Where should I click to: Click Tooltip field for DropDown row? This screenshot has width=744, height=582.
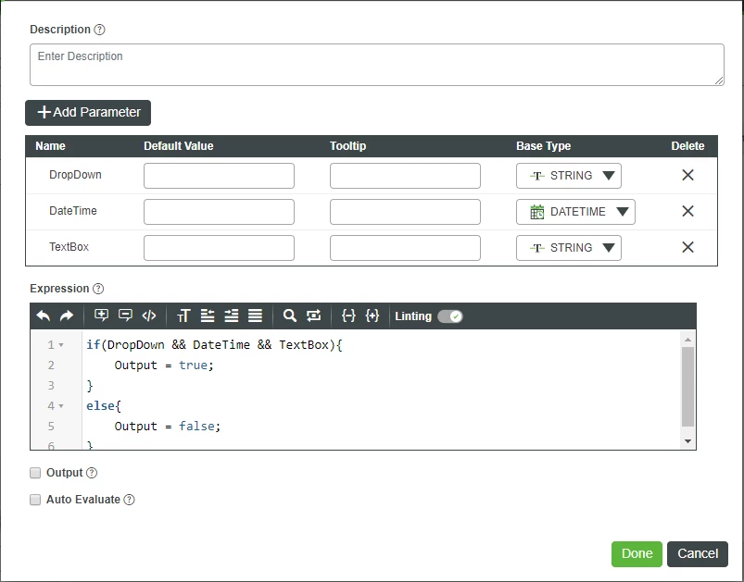405,176
